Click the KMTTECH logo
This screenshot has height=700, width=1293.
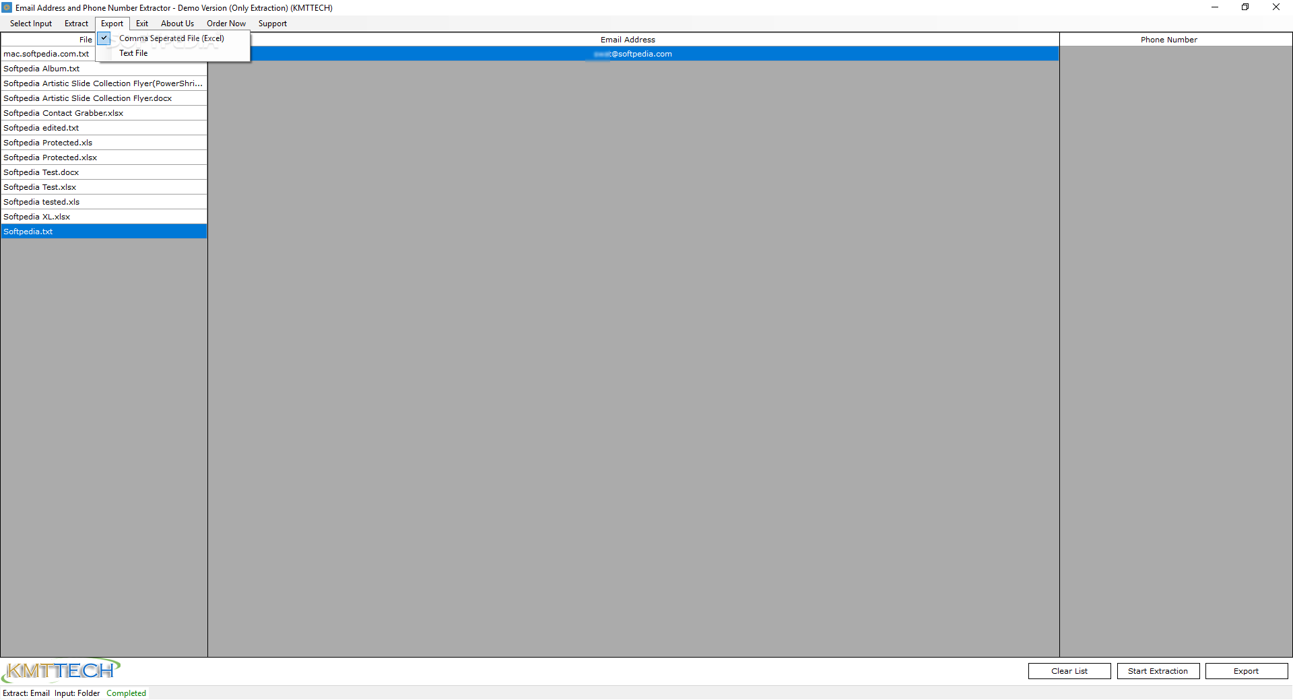click(x=61, y=670)
